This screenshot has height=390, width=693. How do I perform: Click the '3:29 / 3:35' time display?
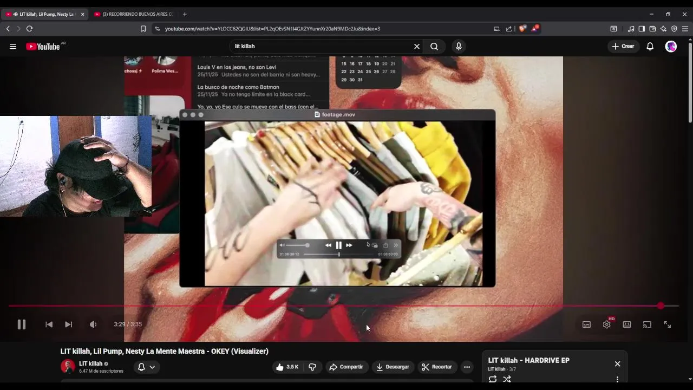pos(128,324)
